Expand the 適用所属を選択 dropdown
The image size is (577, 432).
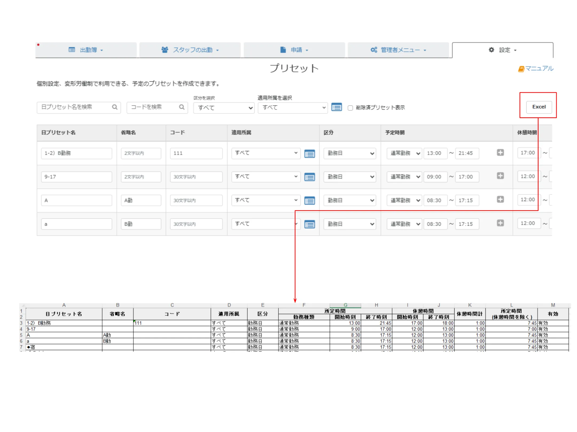click(x=293, y=108)
